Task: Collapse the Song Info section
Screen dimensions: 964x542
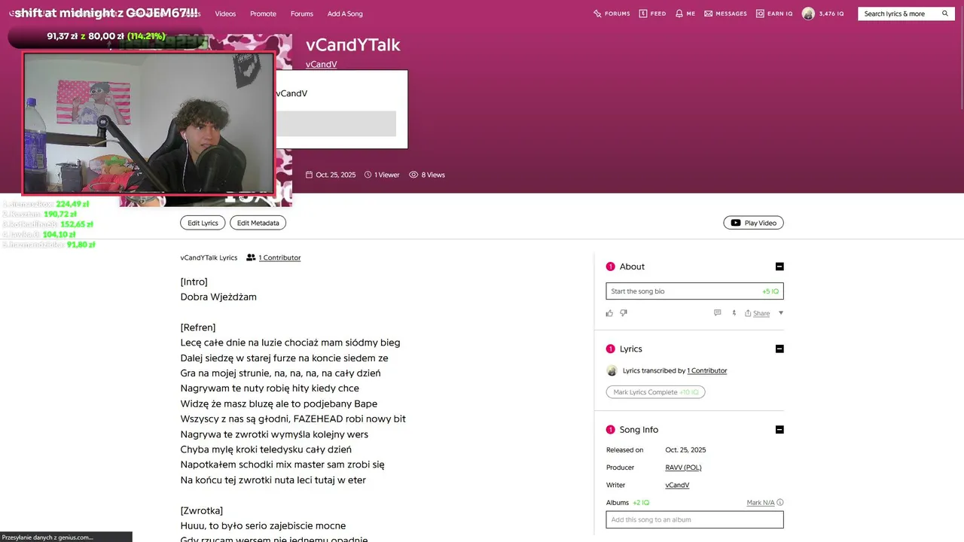Action: pyautogui.click(x=779, y=430)
